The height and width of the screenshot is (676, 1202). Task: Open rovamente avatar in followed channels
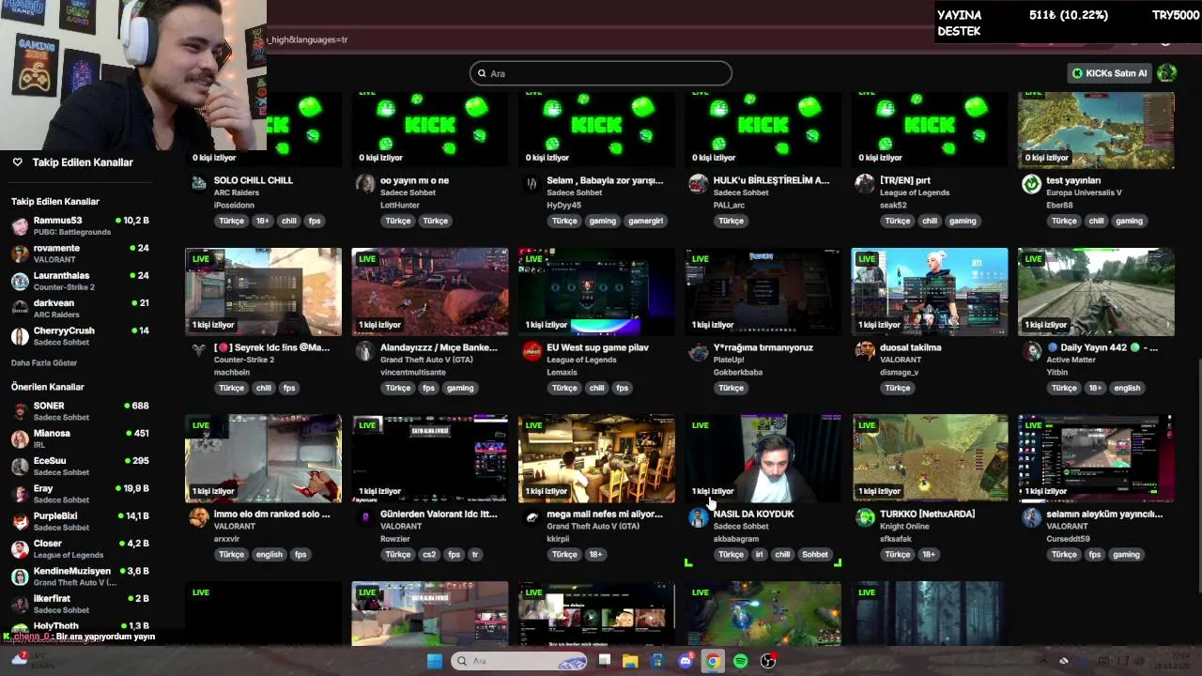[20, 253]
